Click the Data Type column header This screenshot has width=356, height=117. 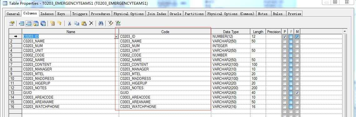[231, 32]
